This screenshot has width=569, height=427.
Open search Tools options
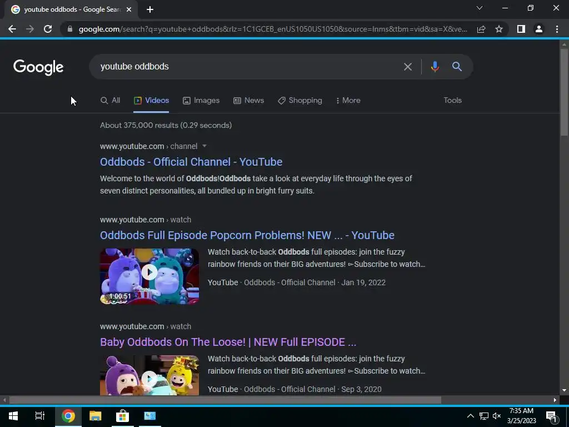452,101
